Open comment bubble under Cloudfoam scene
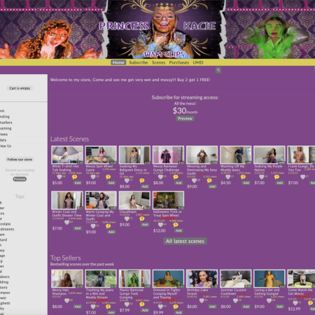315x315 pixels. tap(142, 218)
